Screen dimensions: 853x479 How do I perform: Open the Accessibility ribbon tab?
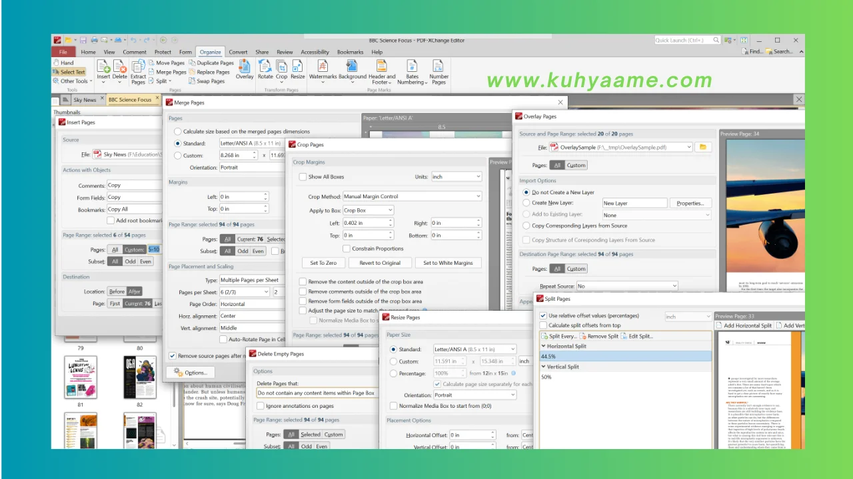click(315, 52)
